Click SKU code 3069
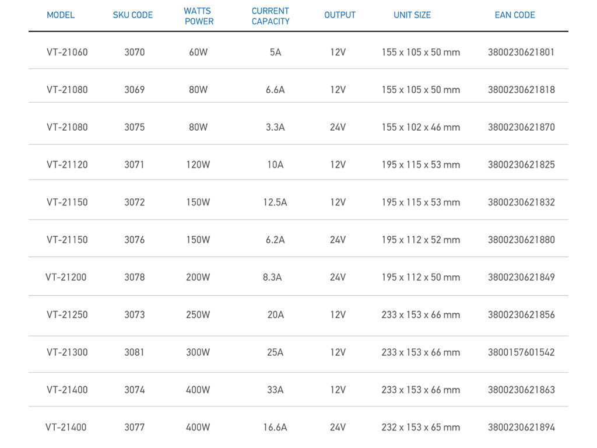Screen dimensions: 597x448 pyautogui.click(x=135, y=89)
